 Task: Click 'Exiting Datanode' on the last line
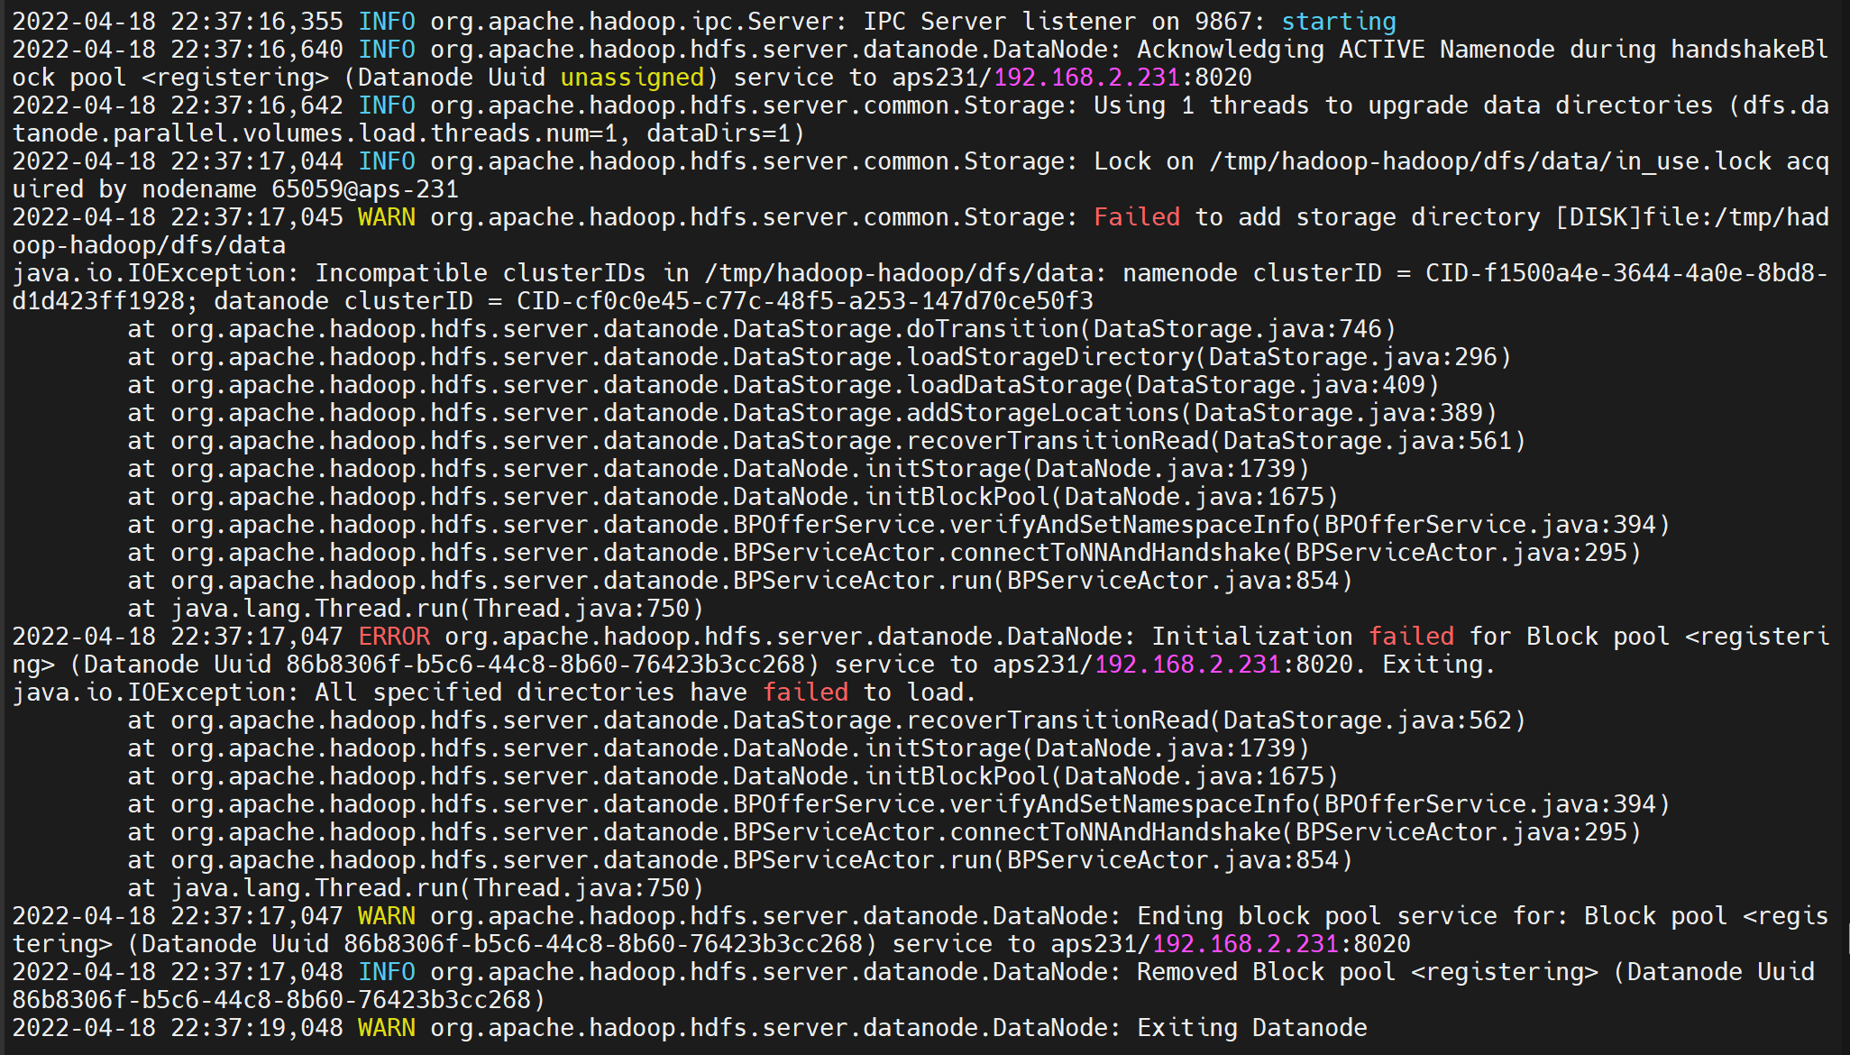coord(1251,1028)
